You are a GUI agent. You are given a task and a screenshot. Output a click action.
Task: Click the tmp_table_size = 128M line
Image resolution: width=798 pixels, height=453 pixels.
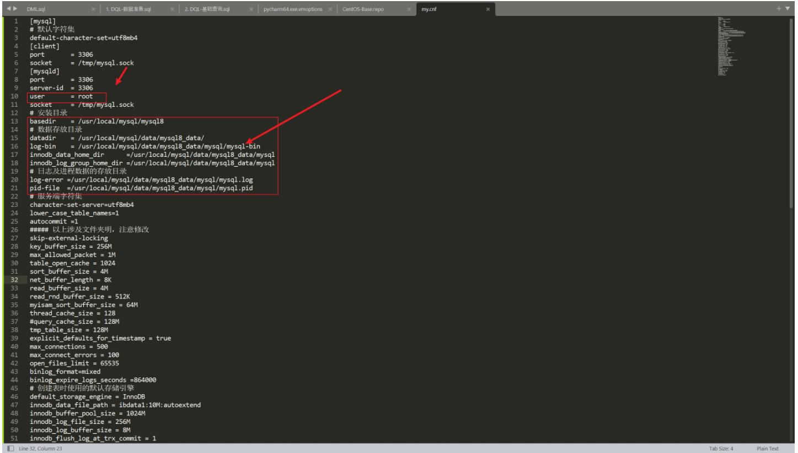69,330
